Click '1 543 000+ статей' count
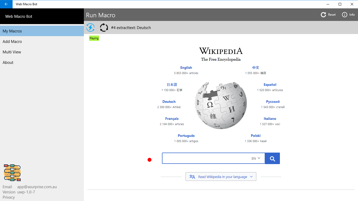Viewport: 358px width, 201px height. click(273, 107)
